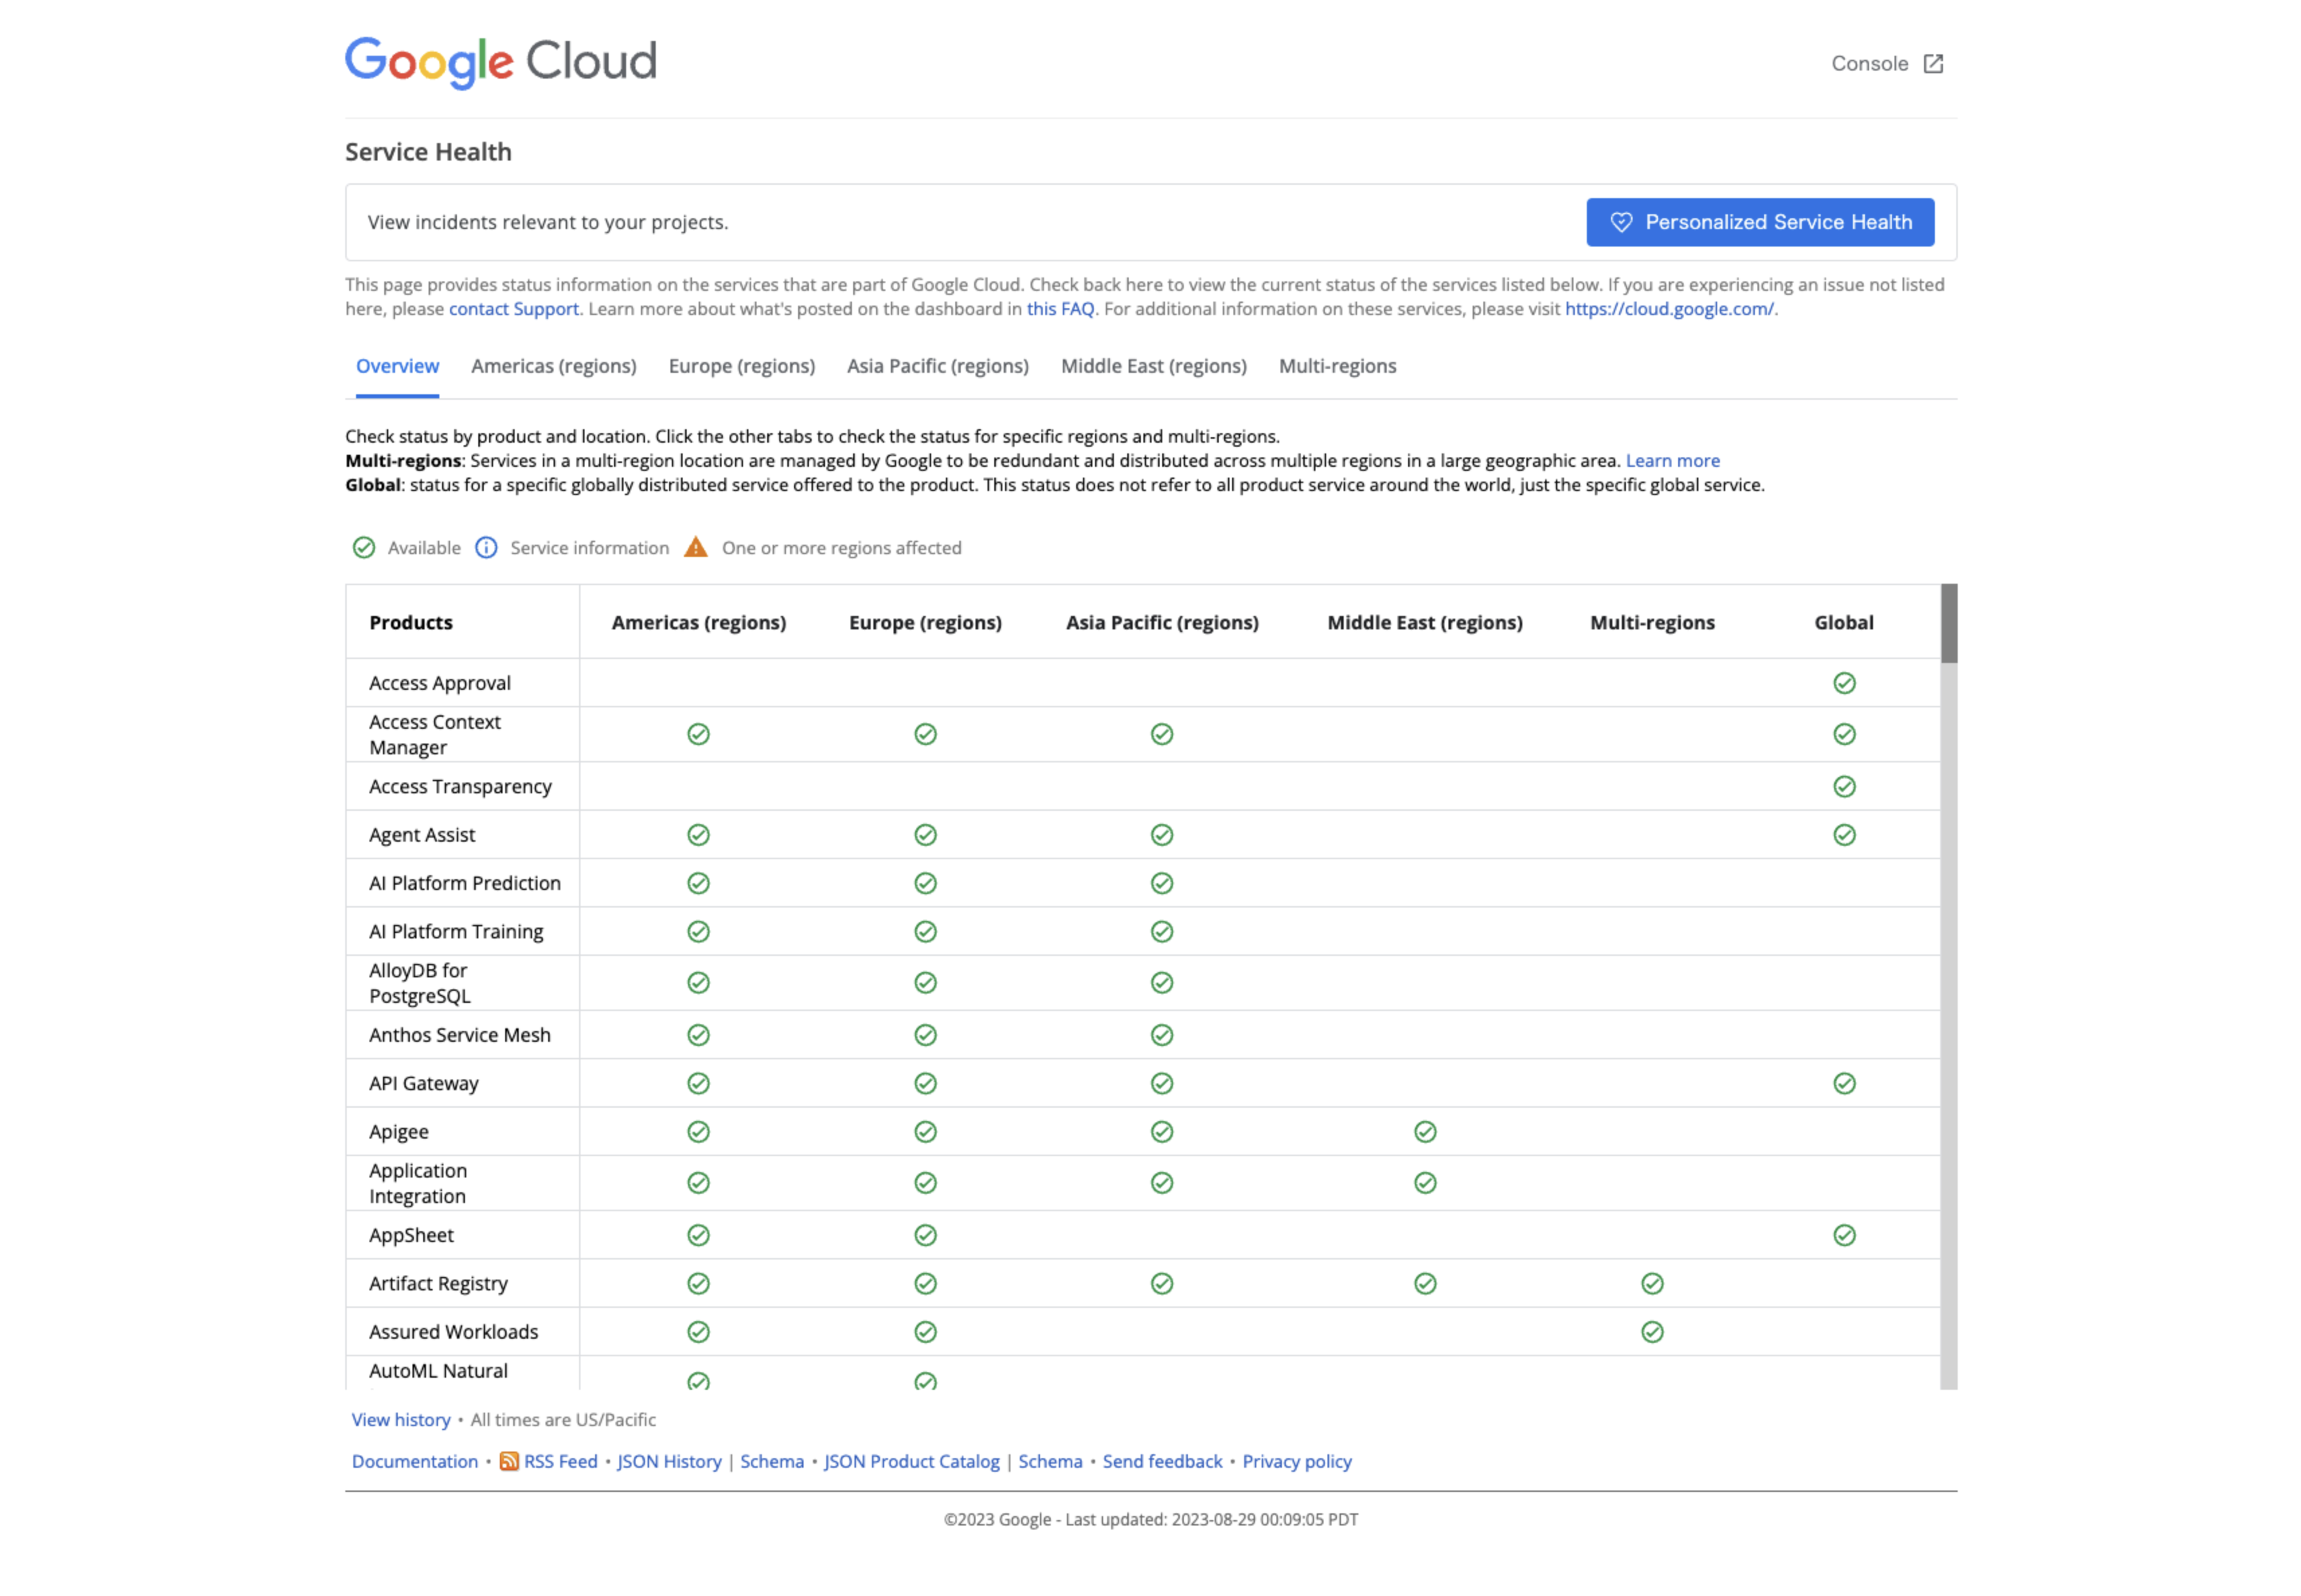Click the Global column header

(x=1843, y=622)
